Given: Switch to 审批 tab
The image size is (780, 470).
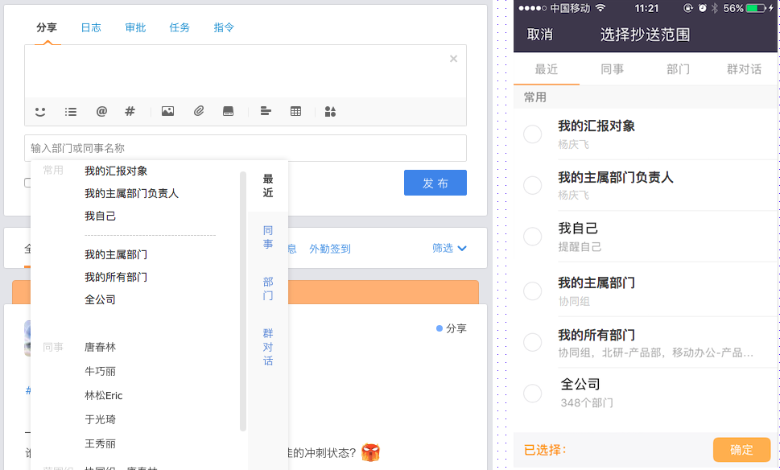Looking at the screenshot, I should (x=135, y=27).
